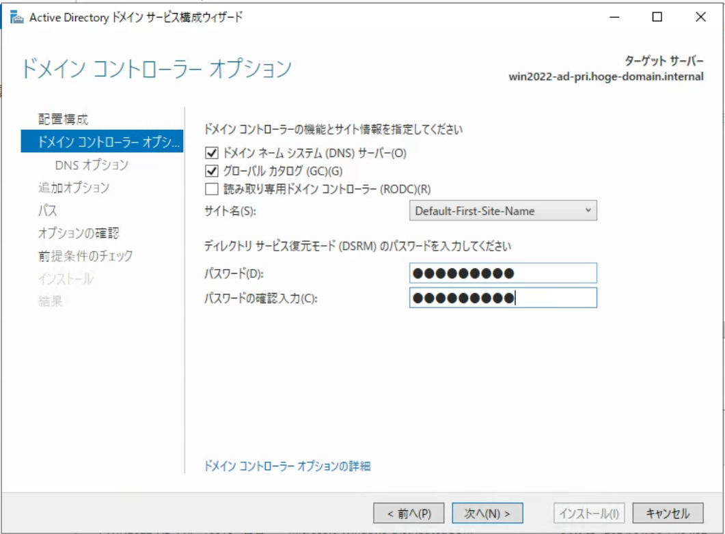Click the wizard title bar app icon
This screenshot has height=534, width=725.
point(16,18)
